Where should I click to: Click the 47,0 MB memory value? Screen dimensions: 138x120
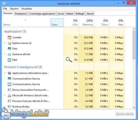[x=88, y=49]
